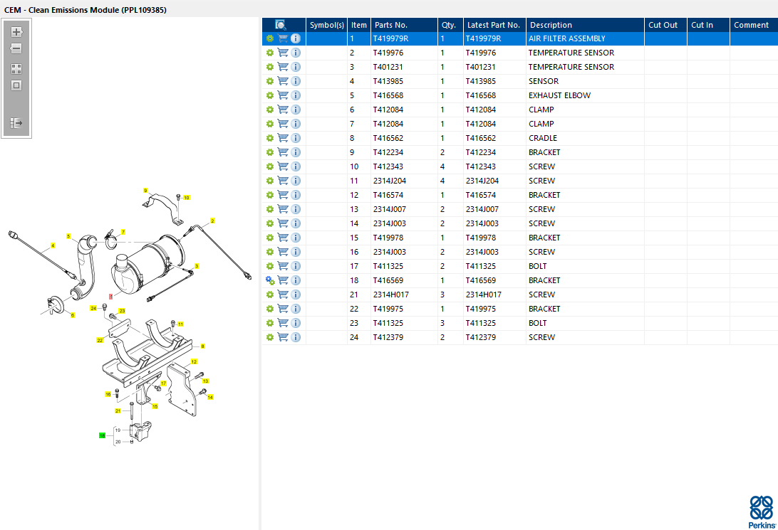Select callout 2 in the diagram
The image size is (778, 530).
click(212, 221)
